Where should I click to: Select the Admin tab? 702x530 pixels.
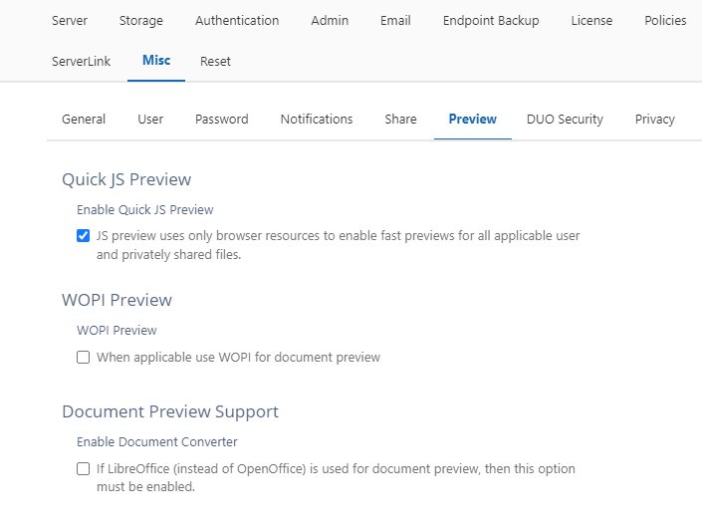click(330, 20)
